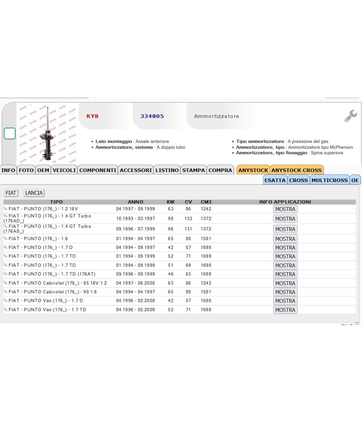This screenshot has width=362, height=423.
Task: Click magnifier icon for 1.4 GT Turbo (176AS_)
Action: point(5,226)
